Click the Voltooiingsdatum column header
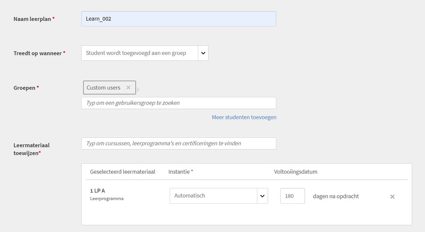The height and width of the screenshot is (232, 425). point(296,172)
